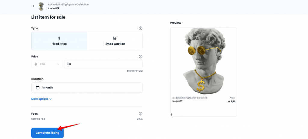This screenshot has width=308, height=139.
Task: Click the info icon next to Fees
Action: (x=140, y=114)
